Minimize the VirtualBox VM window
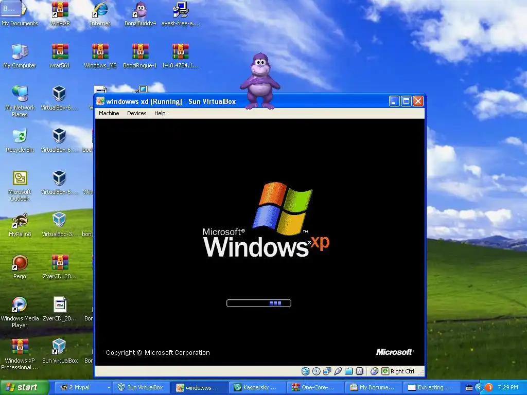Viewport: 527px width, 395px height. tap(394, 101)
